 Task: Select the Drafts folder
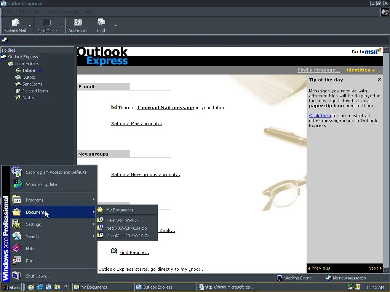click(x=28, y=98)
